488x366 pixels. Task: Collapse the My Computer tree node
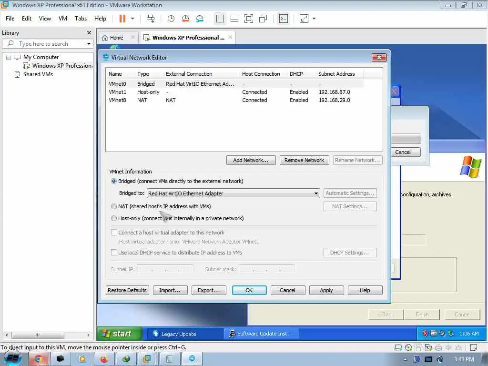click(x=9, y=57)
